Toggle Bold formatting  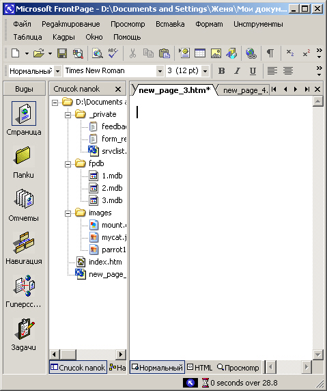click(221, 71)
